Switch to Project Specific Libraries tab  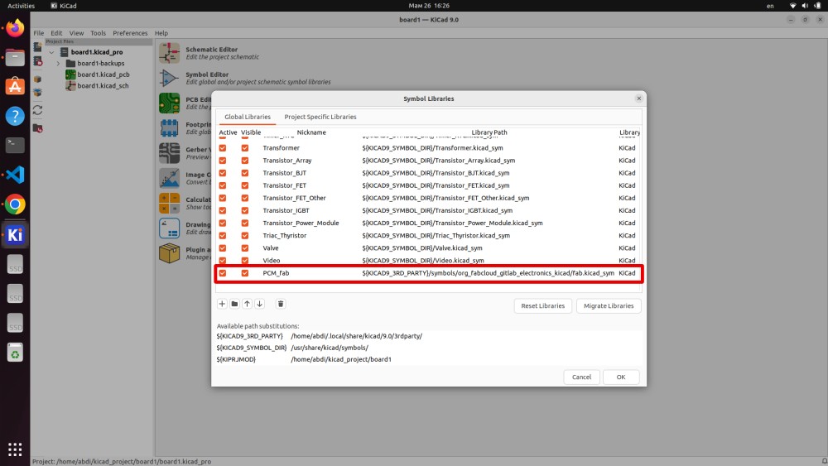(320, 117)
